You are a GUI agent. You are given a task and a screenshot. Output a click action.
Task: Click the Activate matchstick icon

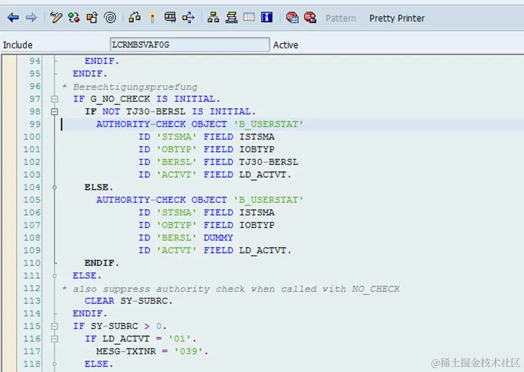pyautogui.click(x=152, y=18)
